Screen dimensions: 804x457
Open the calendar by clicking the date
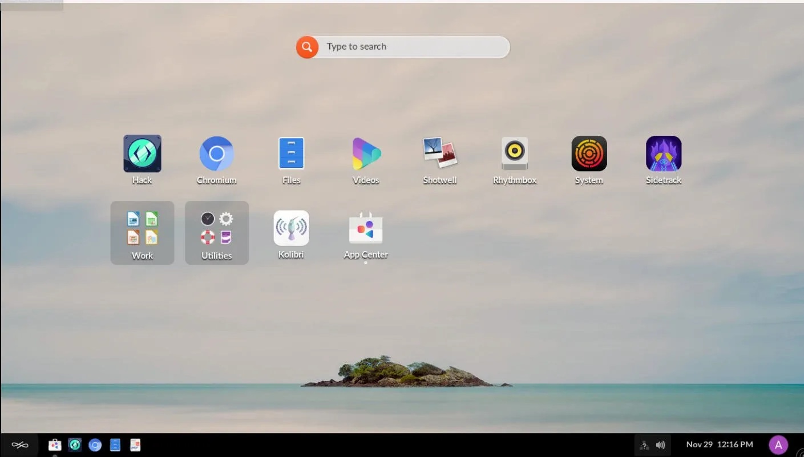point(720,444)
